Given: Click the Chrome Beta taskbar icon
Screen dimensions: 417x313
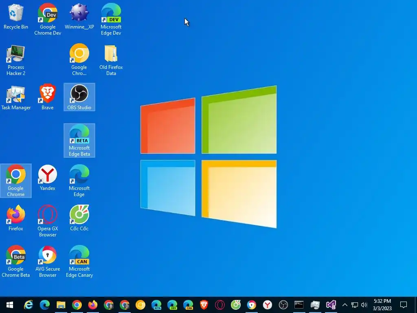Looking at the screenshot, I should pyautogui.click(x=109, y=305).
